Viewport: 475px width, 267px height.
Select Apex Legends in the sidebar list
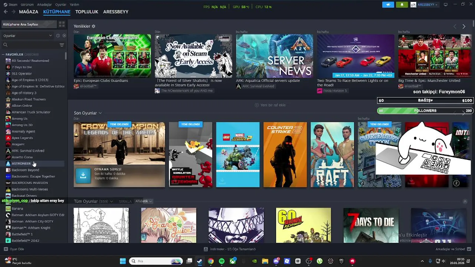(22, 138)
